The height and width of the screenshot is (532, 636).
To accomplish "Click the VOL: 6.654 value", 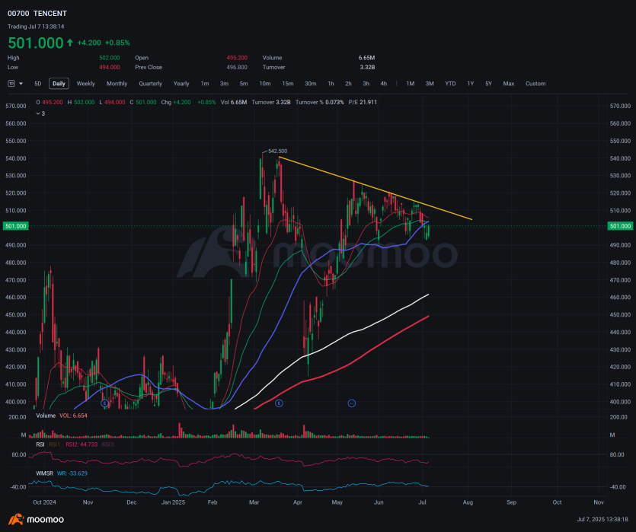I will click(73, 416).
